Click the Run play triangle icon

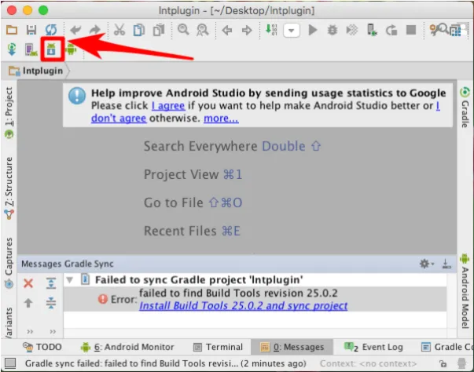click(x=313, y=30)
